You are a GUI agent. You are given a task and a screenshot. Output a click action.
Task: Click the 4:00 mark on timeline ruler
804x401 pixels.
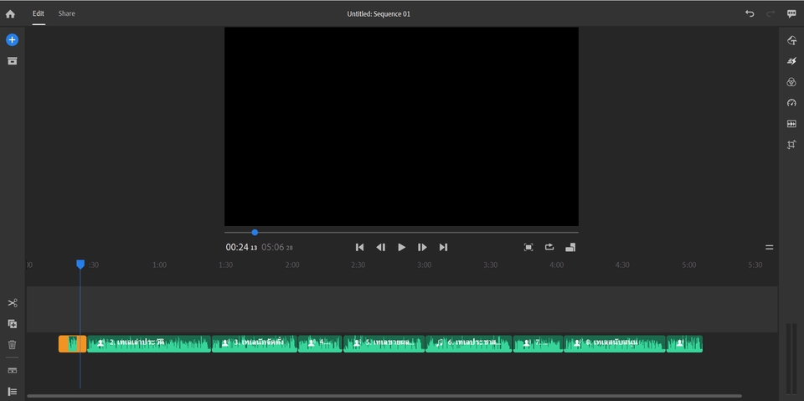556,265
